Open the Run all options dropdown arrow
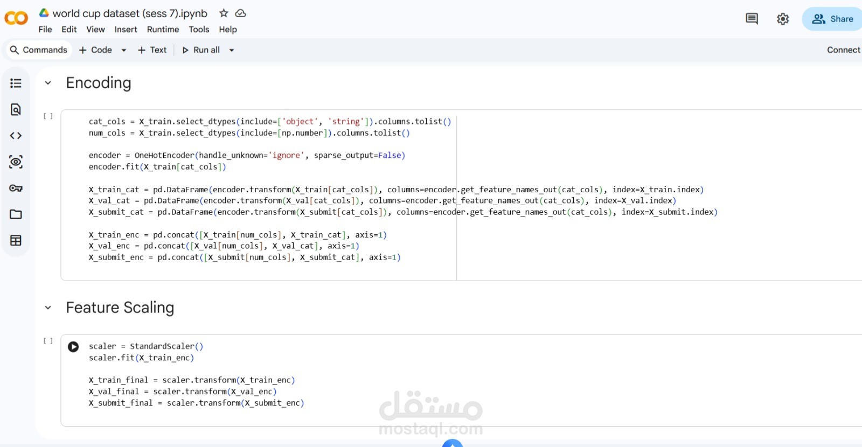862x447 pixels. (x=232, y=50)
